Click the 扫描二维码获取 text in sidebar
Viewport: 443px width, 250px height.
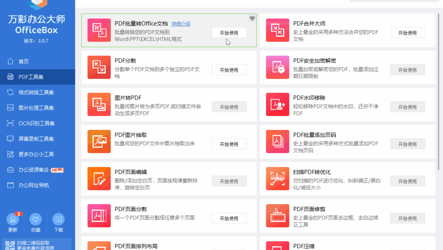pyautogui.click(x=33, y=243)
